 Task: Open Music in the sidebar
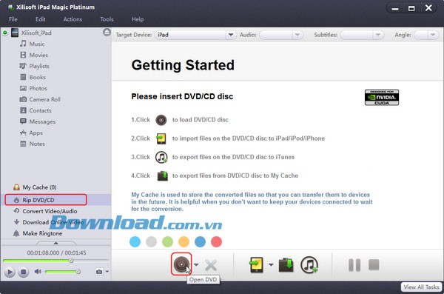37,44
